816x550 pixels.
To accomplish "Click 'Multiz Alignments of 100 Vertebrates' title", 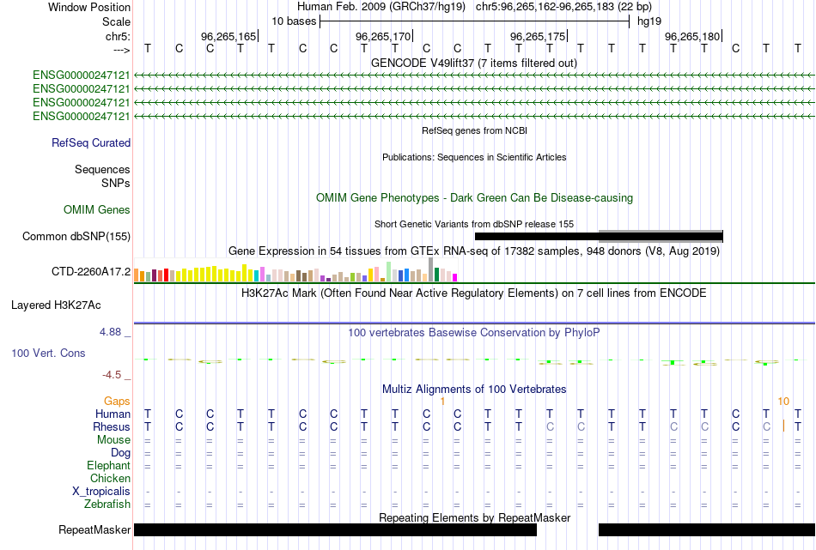I will click(474, 389).
